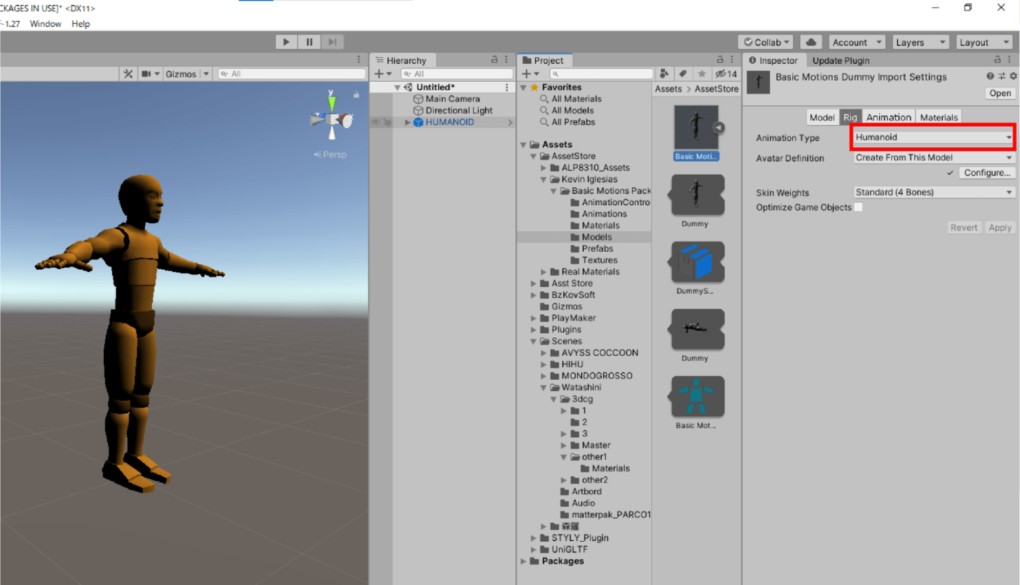Click the Configure button for the avatar

[x=987, y=172]
